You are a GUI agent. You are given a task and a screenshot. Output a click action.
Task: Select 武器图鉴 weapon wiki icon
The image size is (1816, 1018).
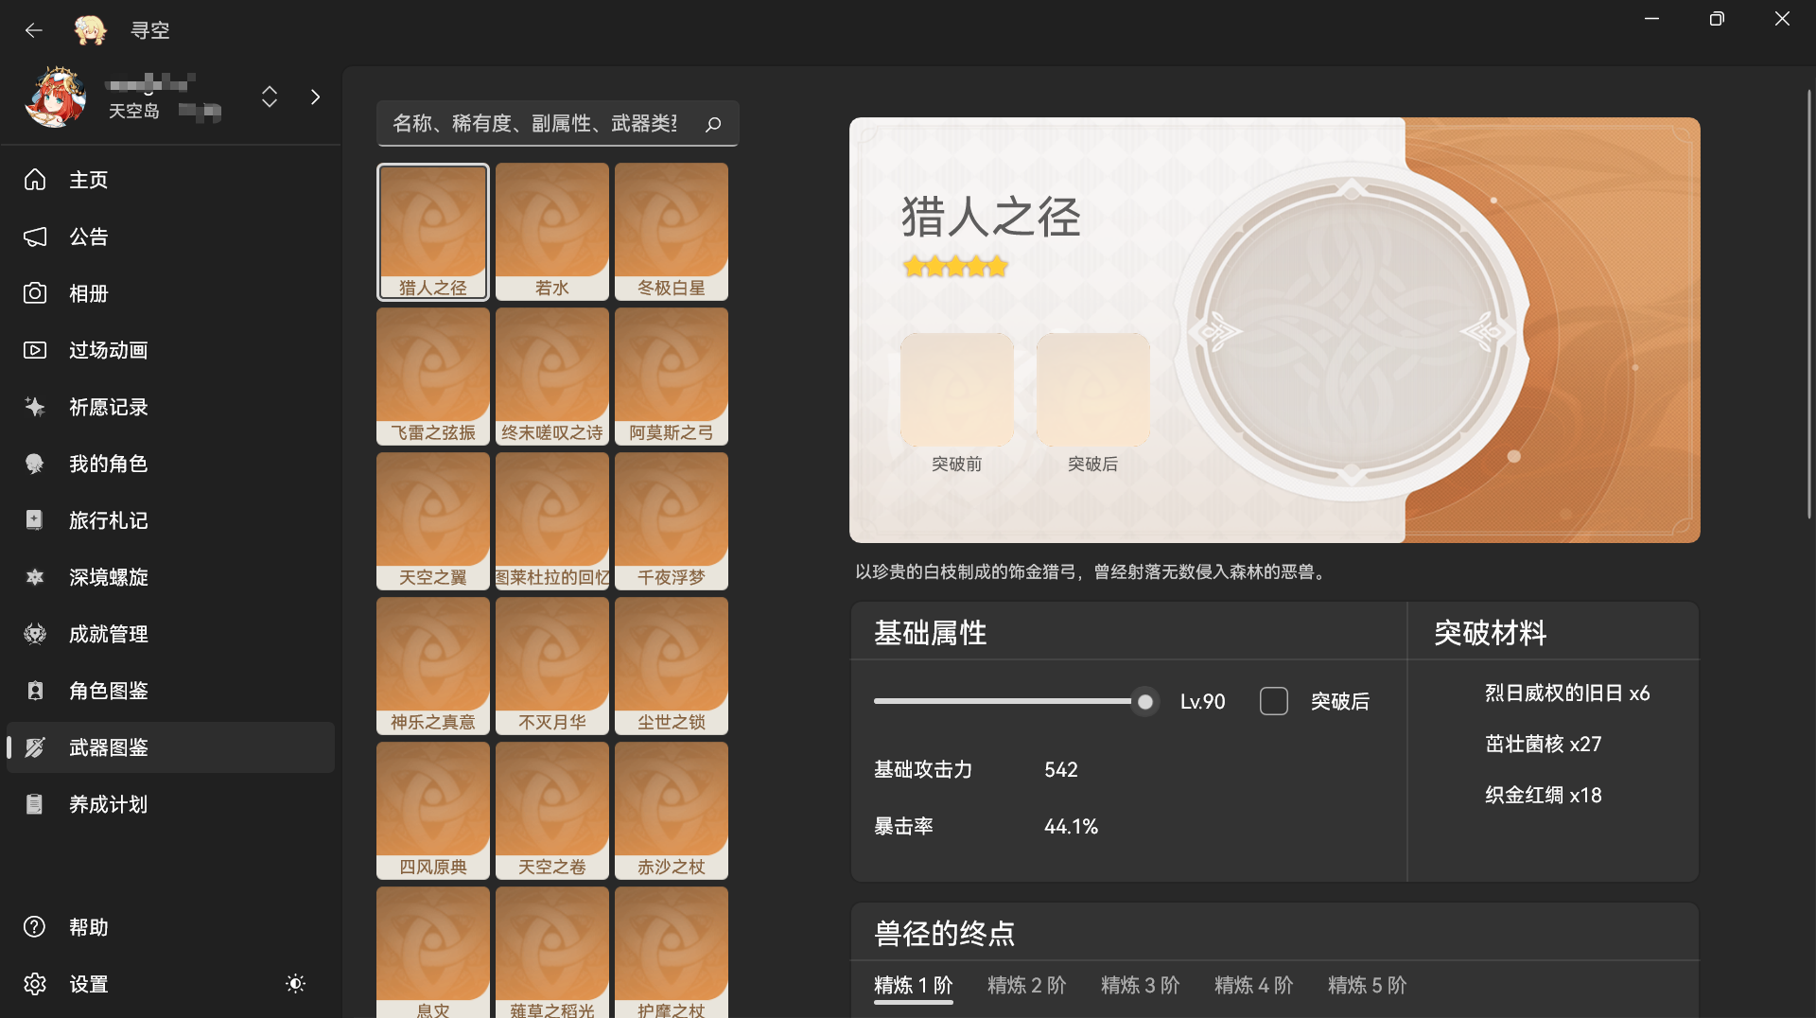[x=35, y=747]
